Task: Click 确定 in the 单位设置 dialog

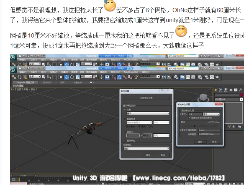Action: tap(148, 155)
